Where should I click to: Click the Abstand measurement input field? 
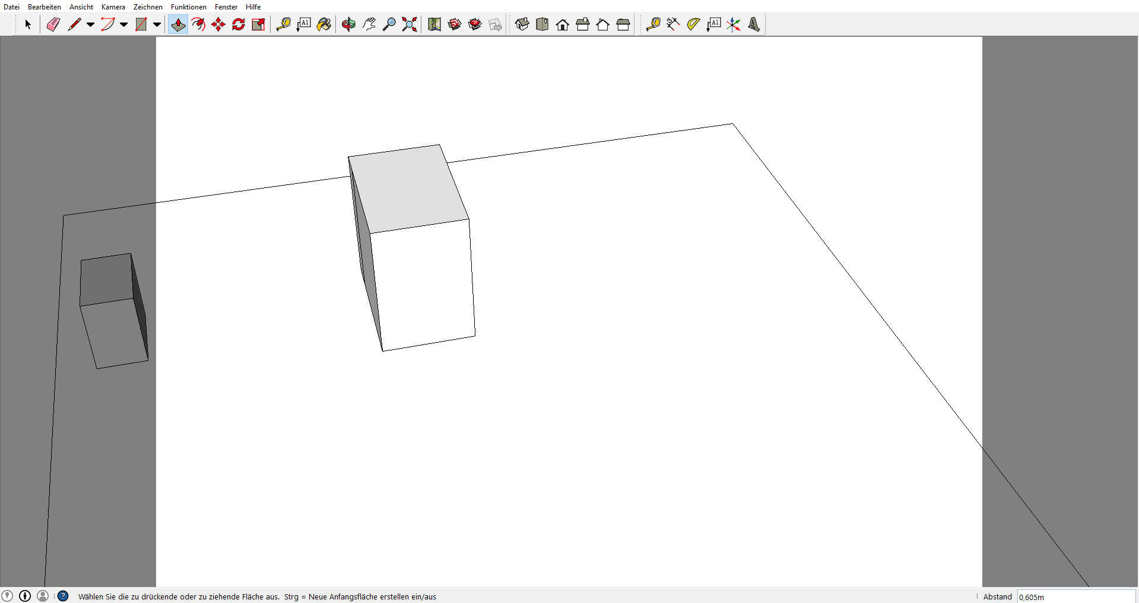coord(1075,596)
